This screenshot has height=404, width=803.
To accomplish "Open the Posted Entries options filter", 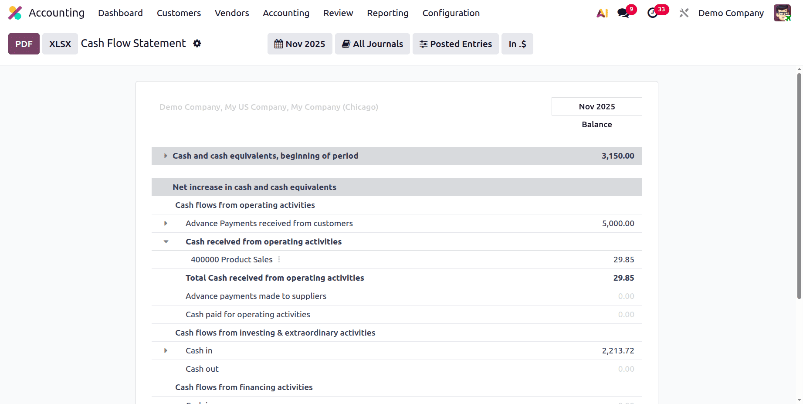I will coord(456,44).
